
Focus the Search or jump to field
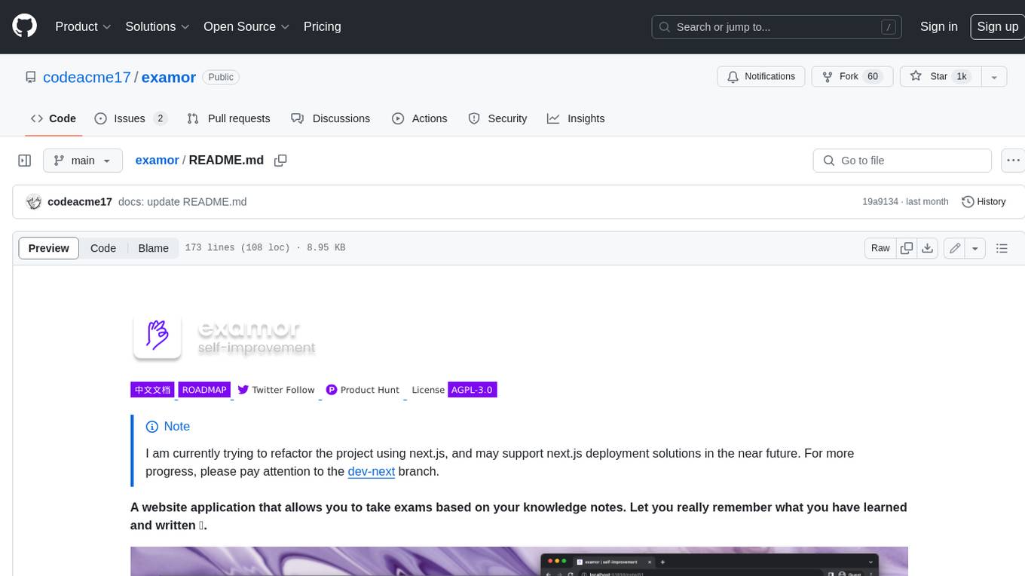pos(778,26)
